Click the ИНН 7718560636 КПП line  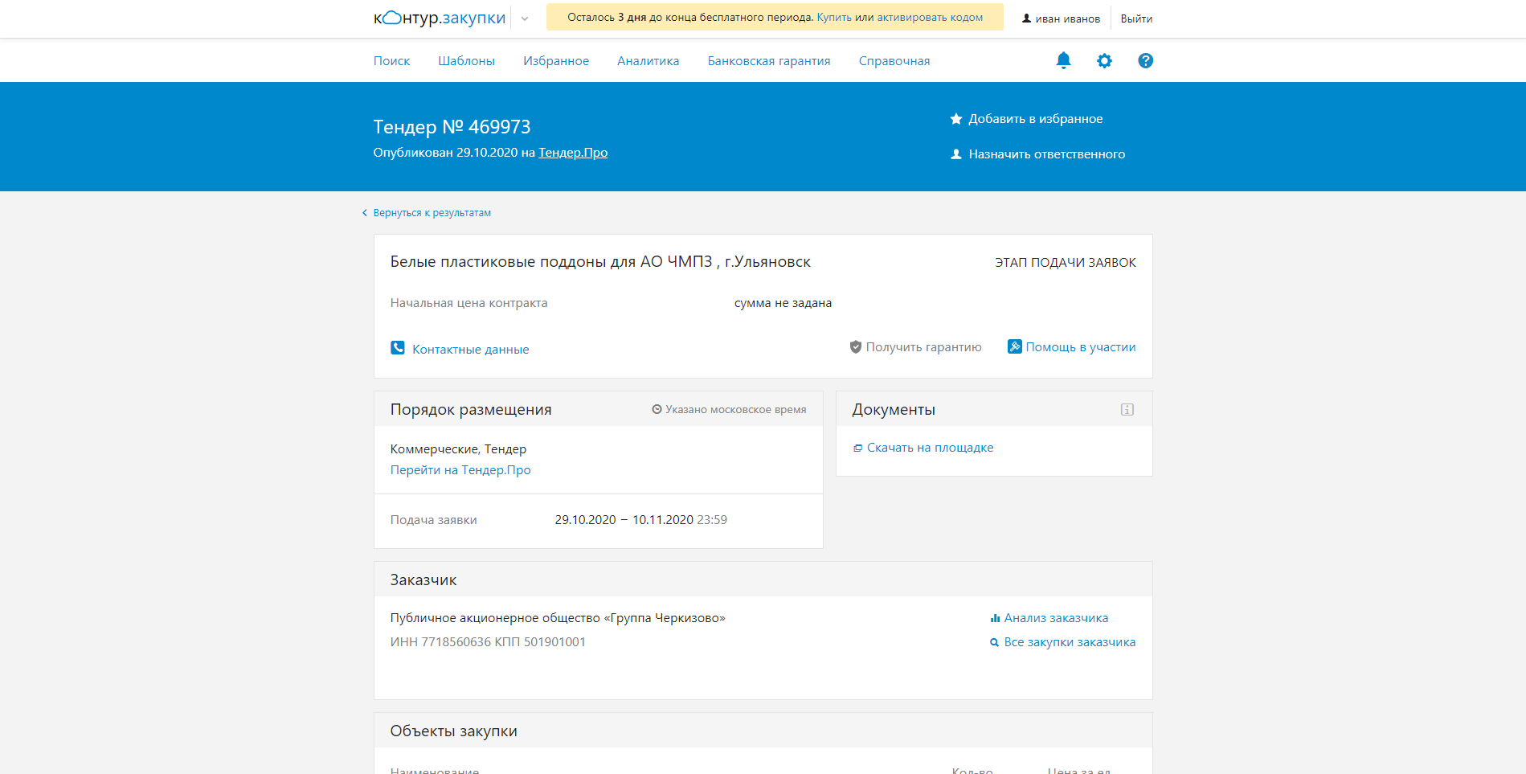point(488,642)
